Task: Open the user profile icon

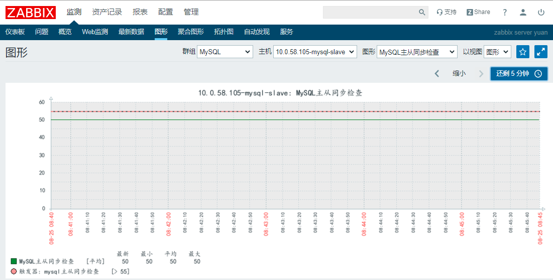Action: (523, 13)
